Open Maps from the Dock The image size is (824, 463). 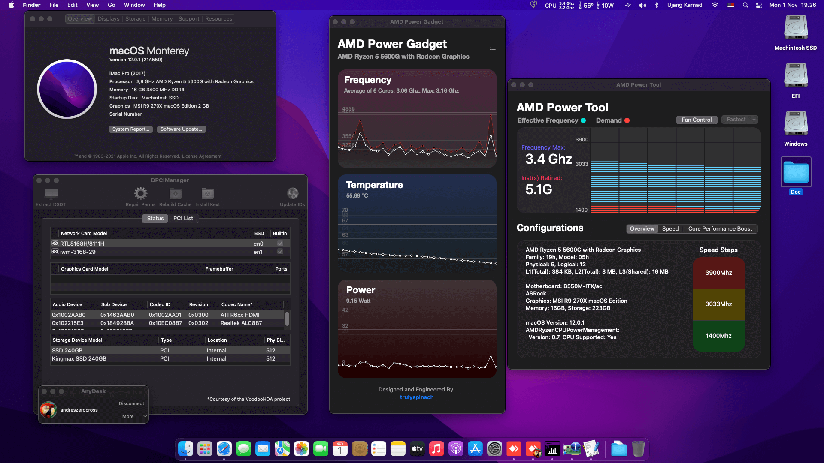pyautogui.click(x=282, y=449)
